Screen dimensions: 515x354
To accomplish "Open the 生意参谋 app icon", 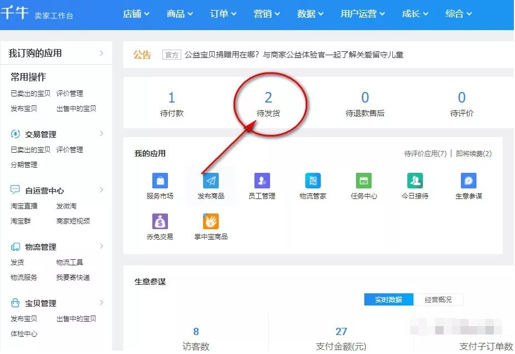I will coord(469,181).
